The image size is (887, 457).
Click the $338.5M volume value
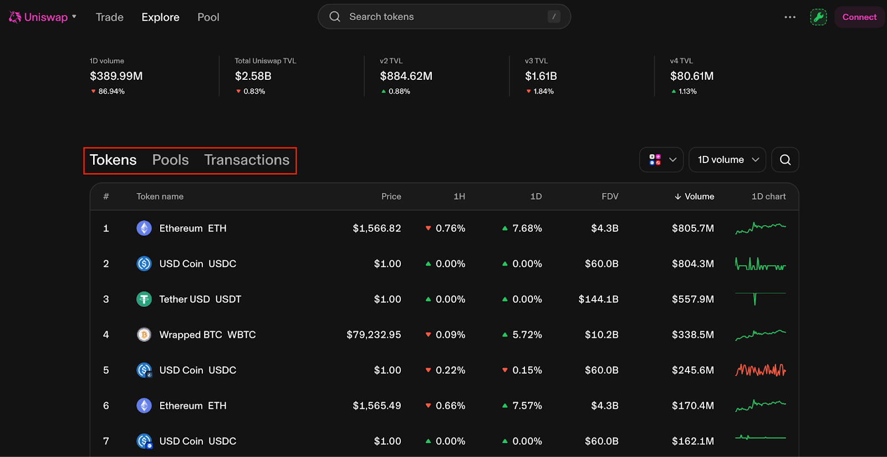(x=693, y=334)
